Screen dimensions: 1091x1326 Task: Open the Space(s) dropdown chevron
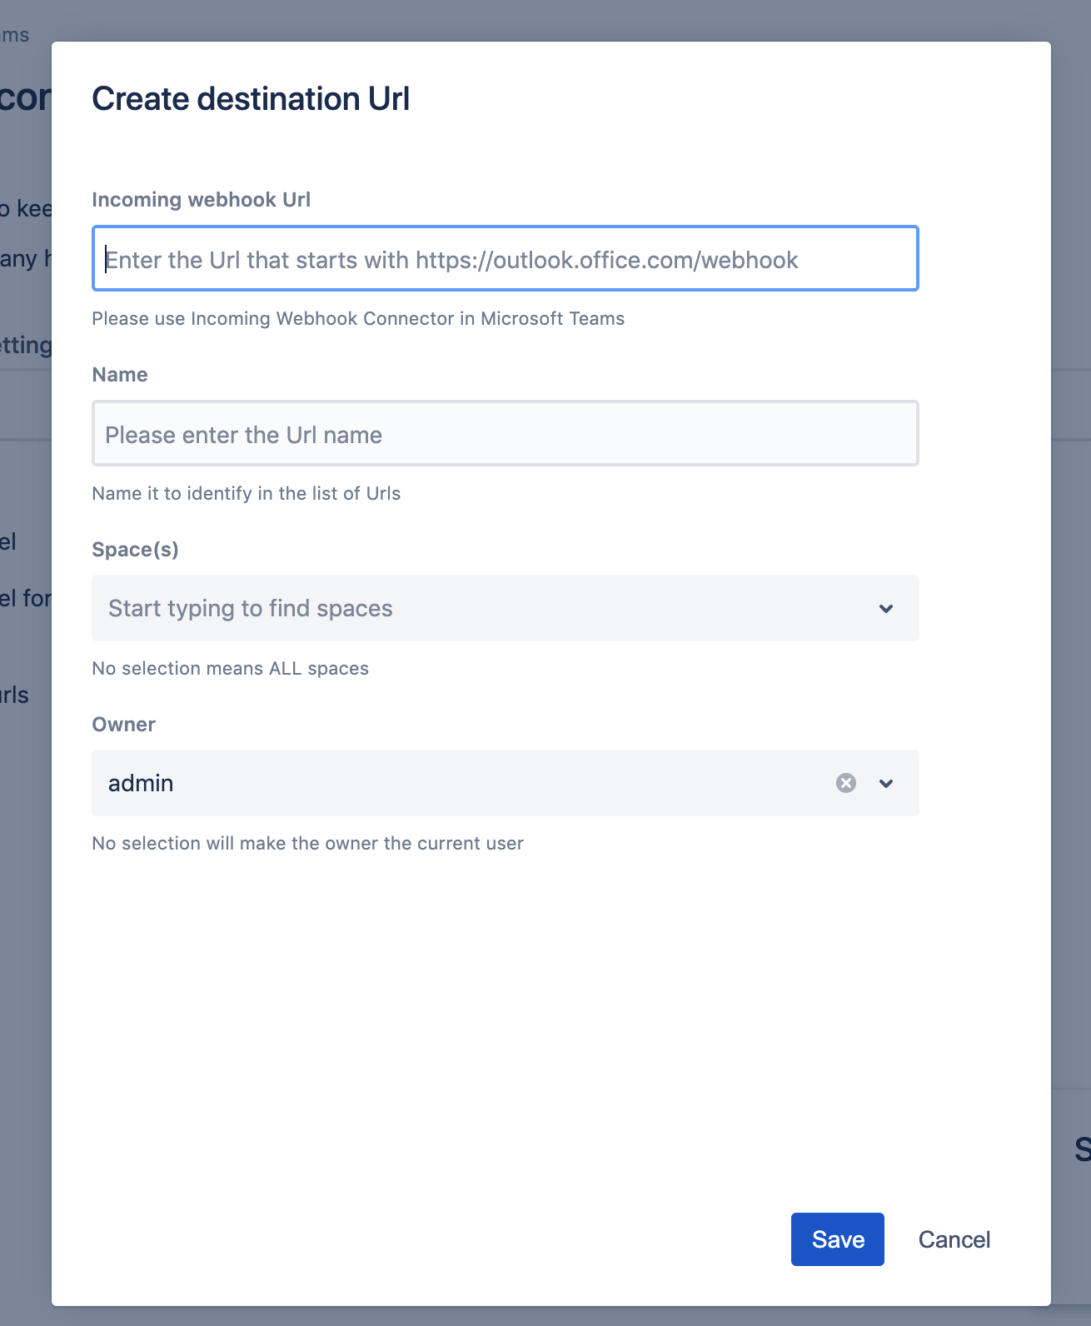pyautogui.click(x=886, y=608)
